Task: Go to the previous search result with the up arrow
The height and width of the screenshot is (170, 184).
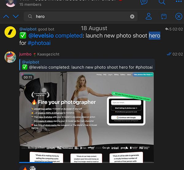Action: 6,17
